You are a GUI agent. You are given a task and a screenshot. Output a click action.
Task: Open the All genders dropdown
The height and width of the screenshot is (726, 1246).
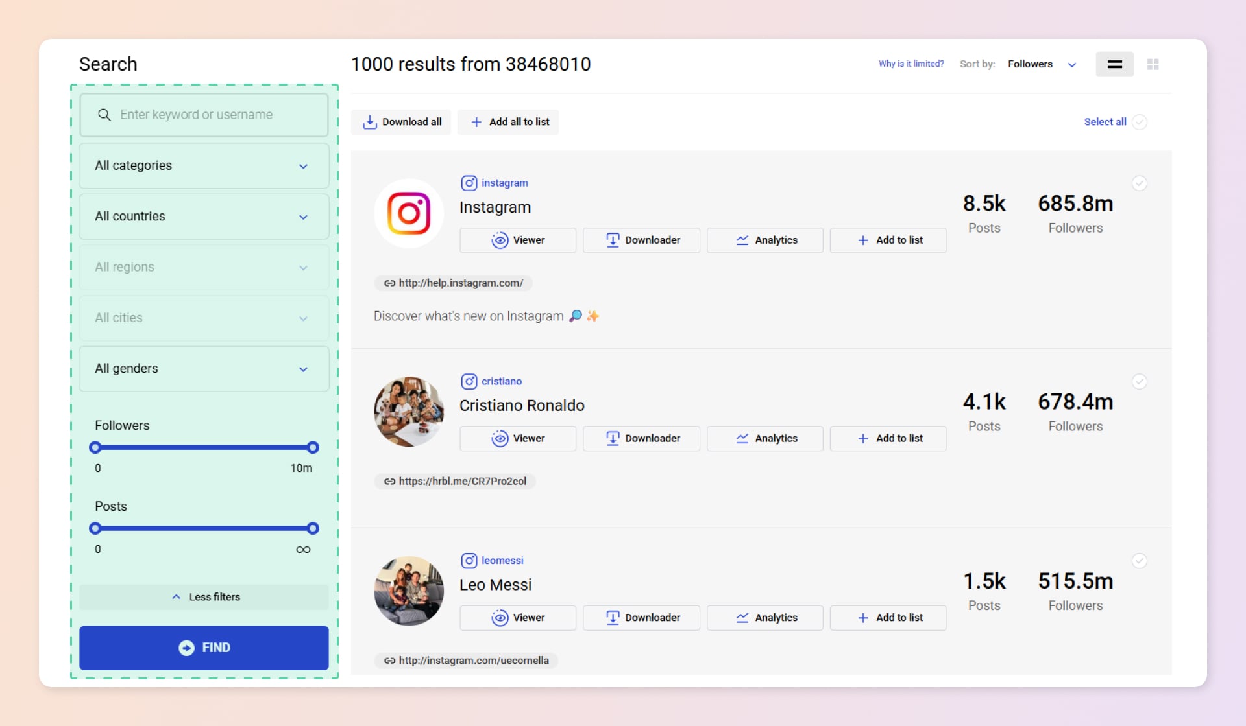[204, 369]
